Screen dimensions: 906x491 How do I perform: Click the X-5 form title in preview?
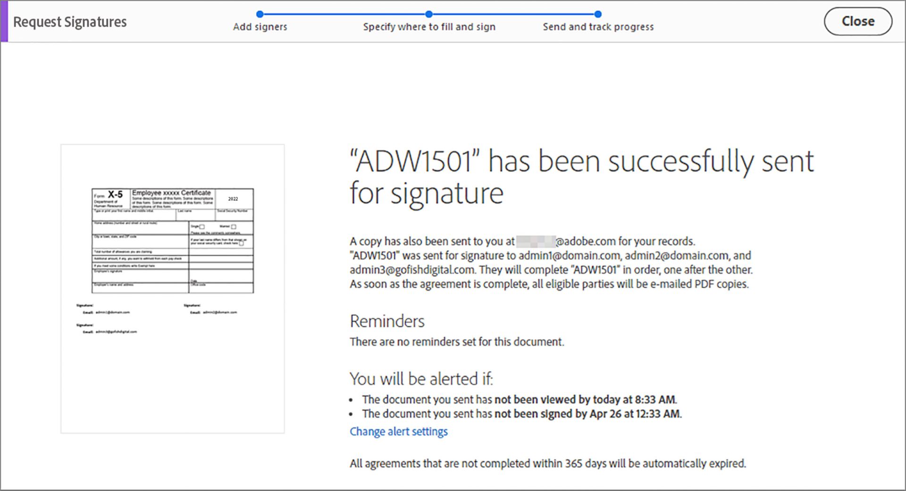115,194
